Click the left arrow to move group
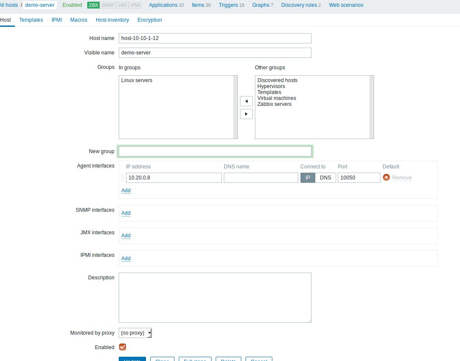Image resolution: width=460 pixels, height=361 pixels. (246, 101)
